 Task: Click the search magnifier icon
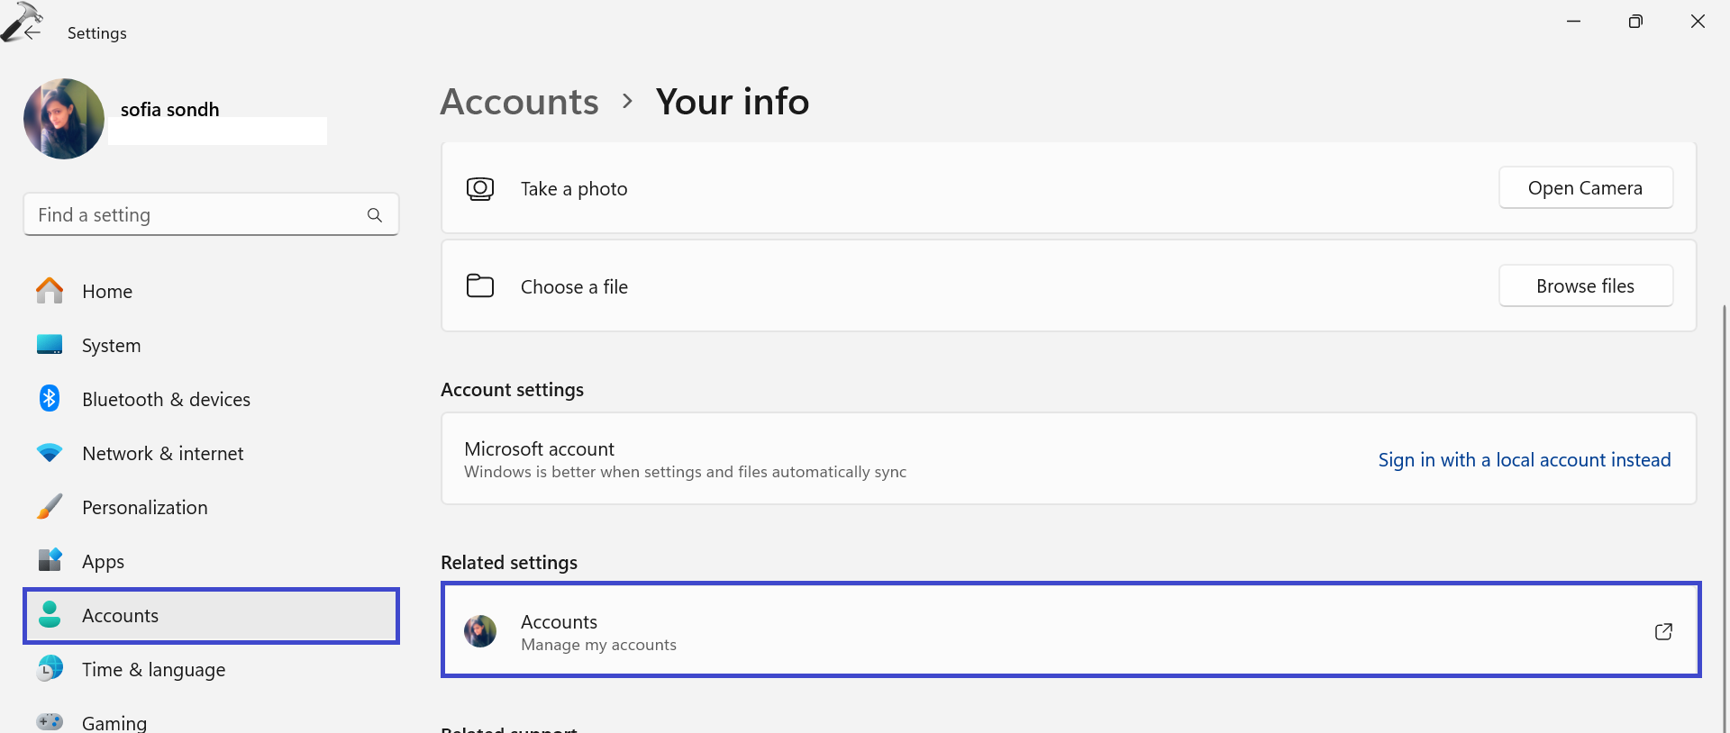click(x=375, y=215)
